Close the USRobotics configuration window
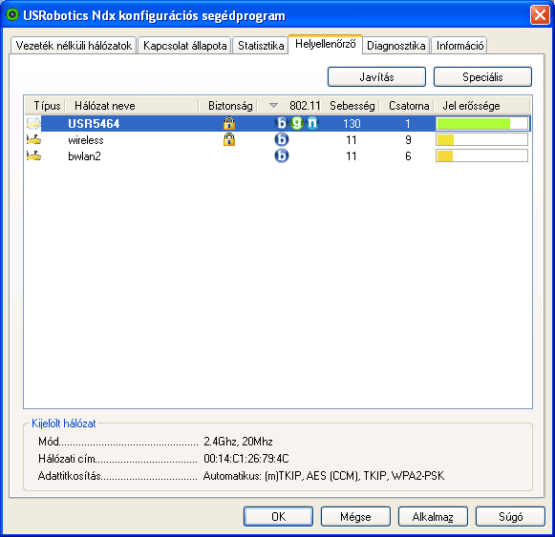The height and width of the screenshot is (537, 555). point(540,15)
